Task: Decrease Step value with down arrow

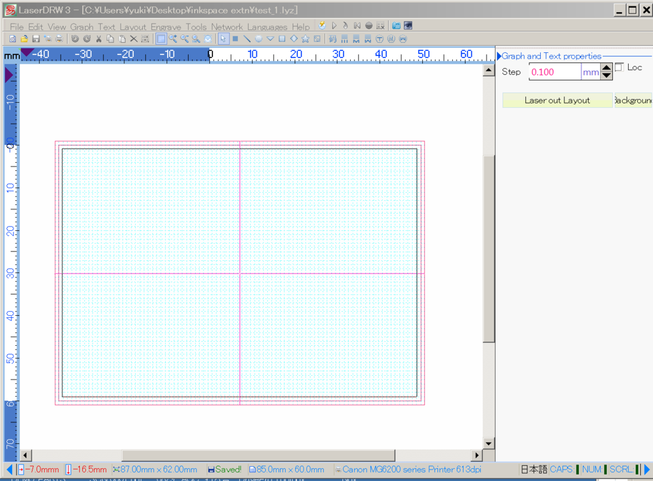Action: 607,76
